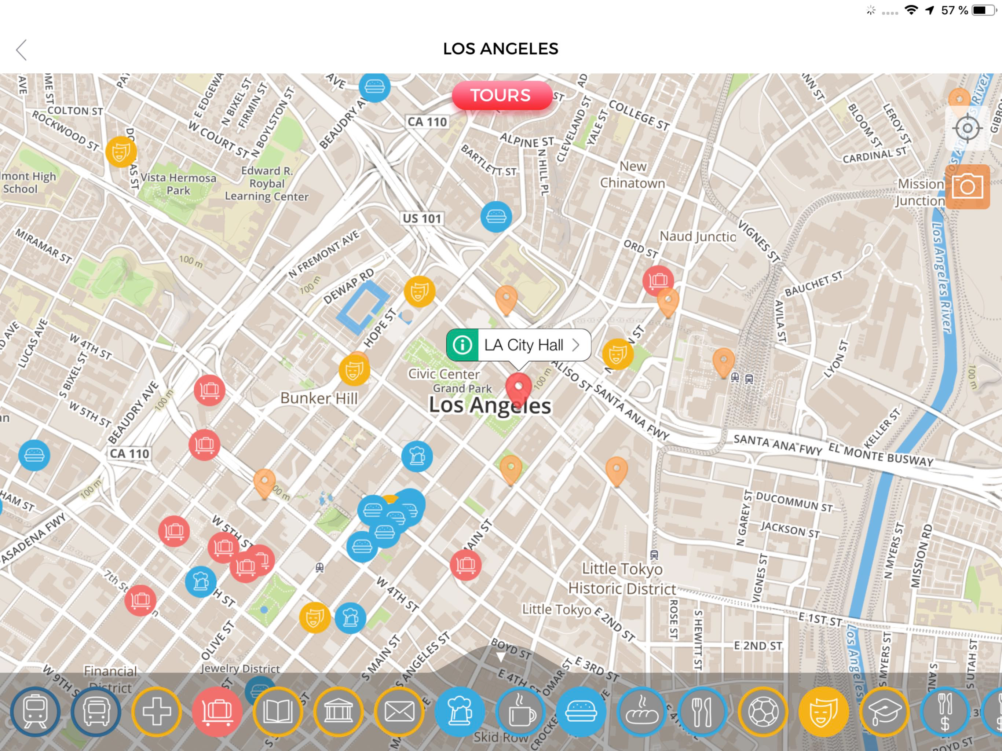Collapse category bar with white down triangle
Screen dimensions: 1002x751
(x=501, y=657)
